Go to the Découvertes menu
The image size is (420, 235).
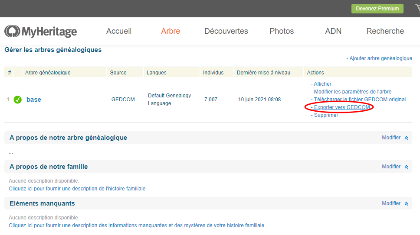point(226,31)
